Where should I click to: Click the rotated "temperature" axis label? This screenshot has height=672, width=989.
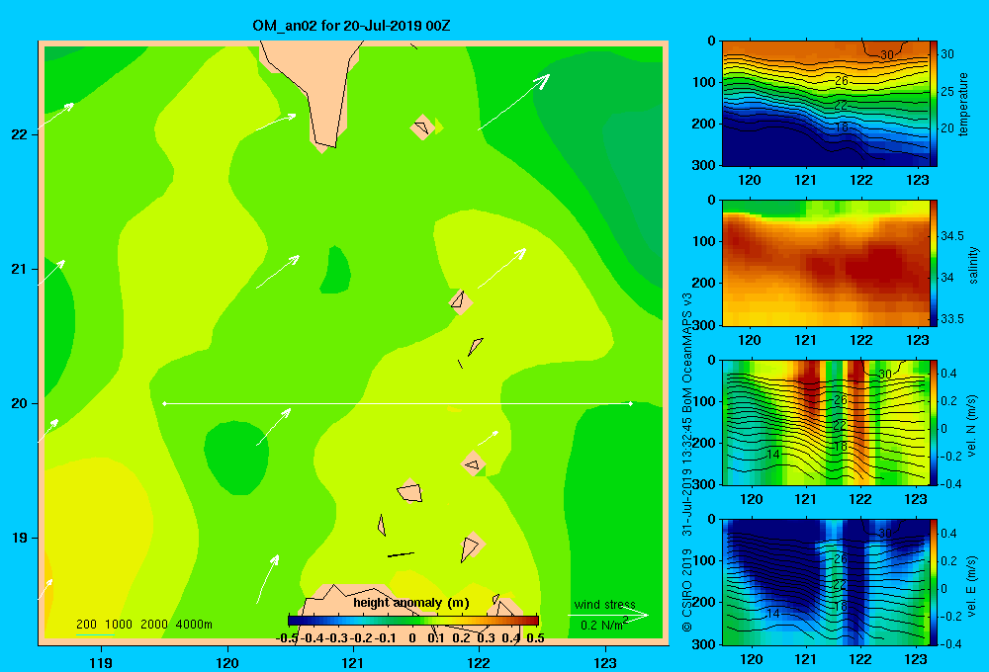coord(963,104)
